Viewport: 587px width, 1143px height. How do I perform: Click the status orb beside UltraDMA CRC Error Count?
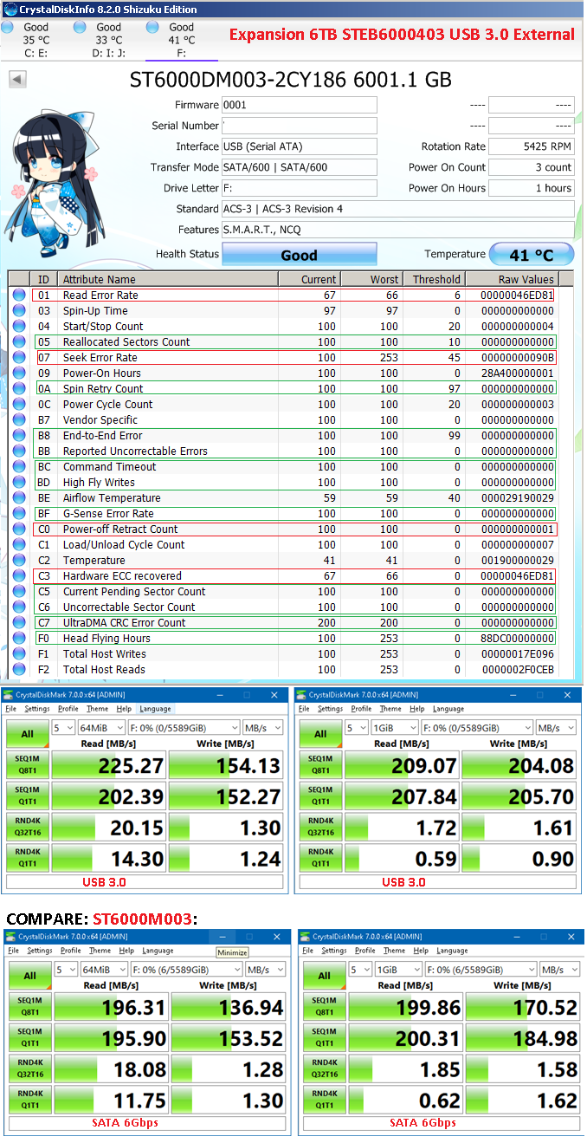[19, 623]
